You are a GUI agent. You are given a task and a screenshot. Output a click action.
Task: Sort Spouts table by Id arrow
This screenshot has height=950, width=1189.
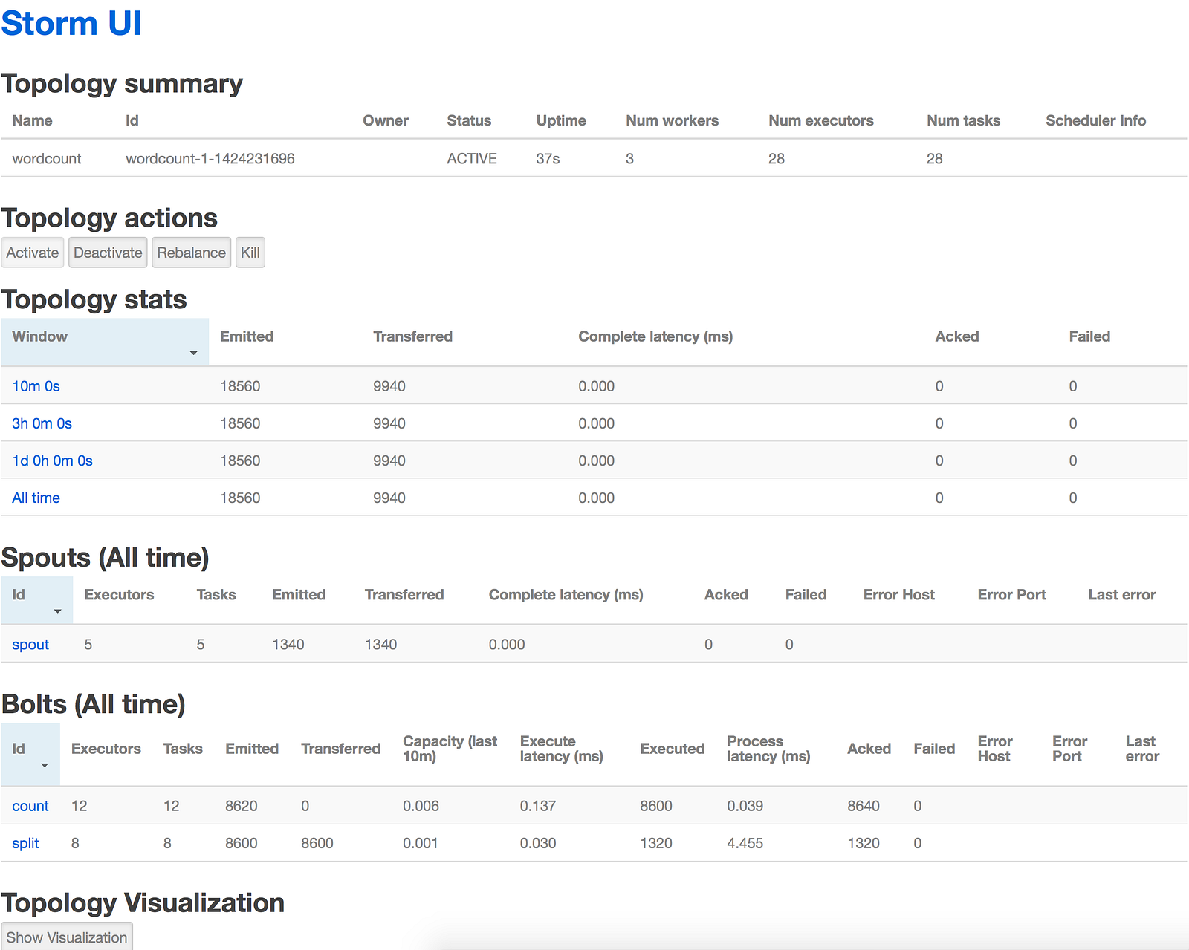(57, 611)
